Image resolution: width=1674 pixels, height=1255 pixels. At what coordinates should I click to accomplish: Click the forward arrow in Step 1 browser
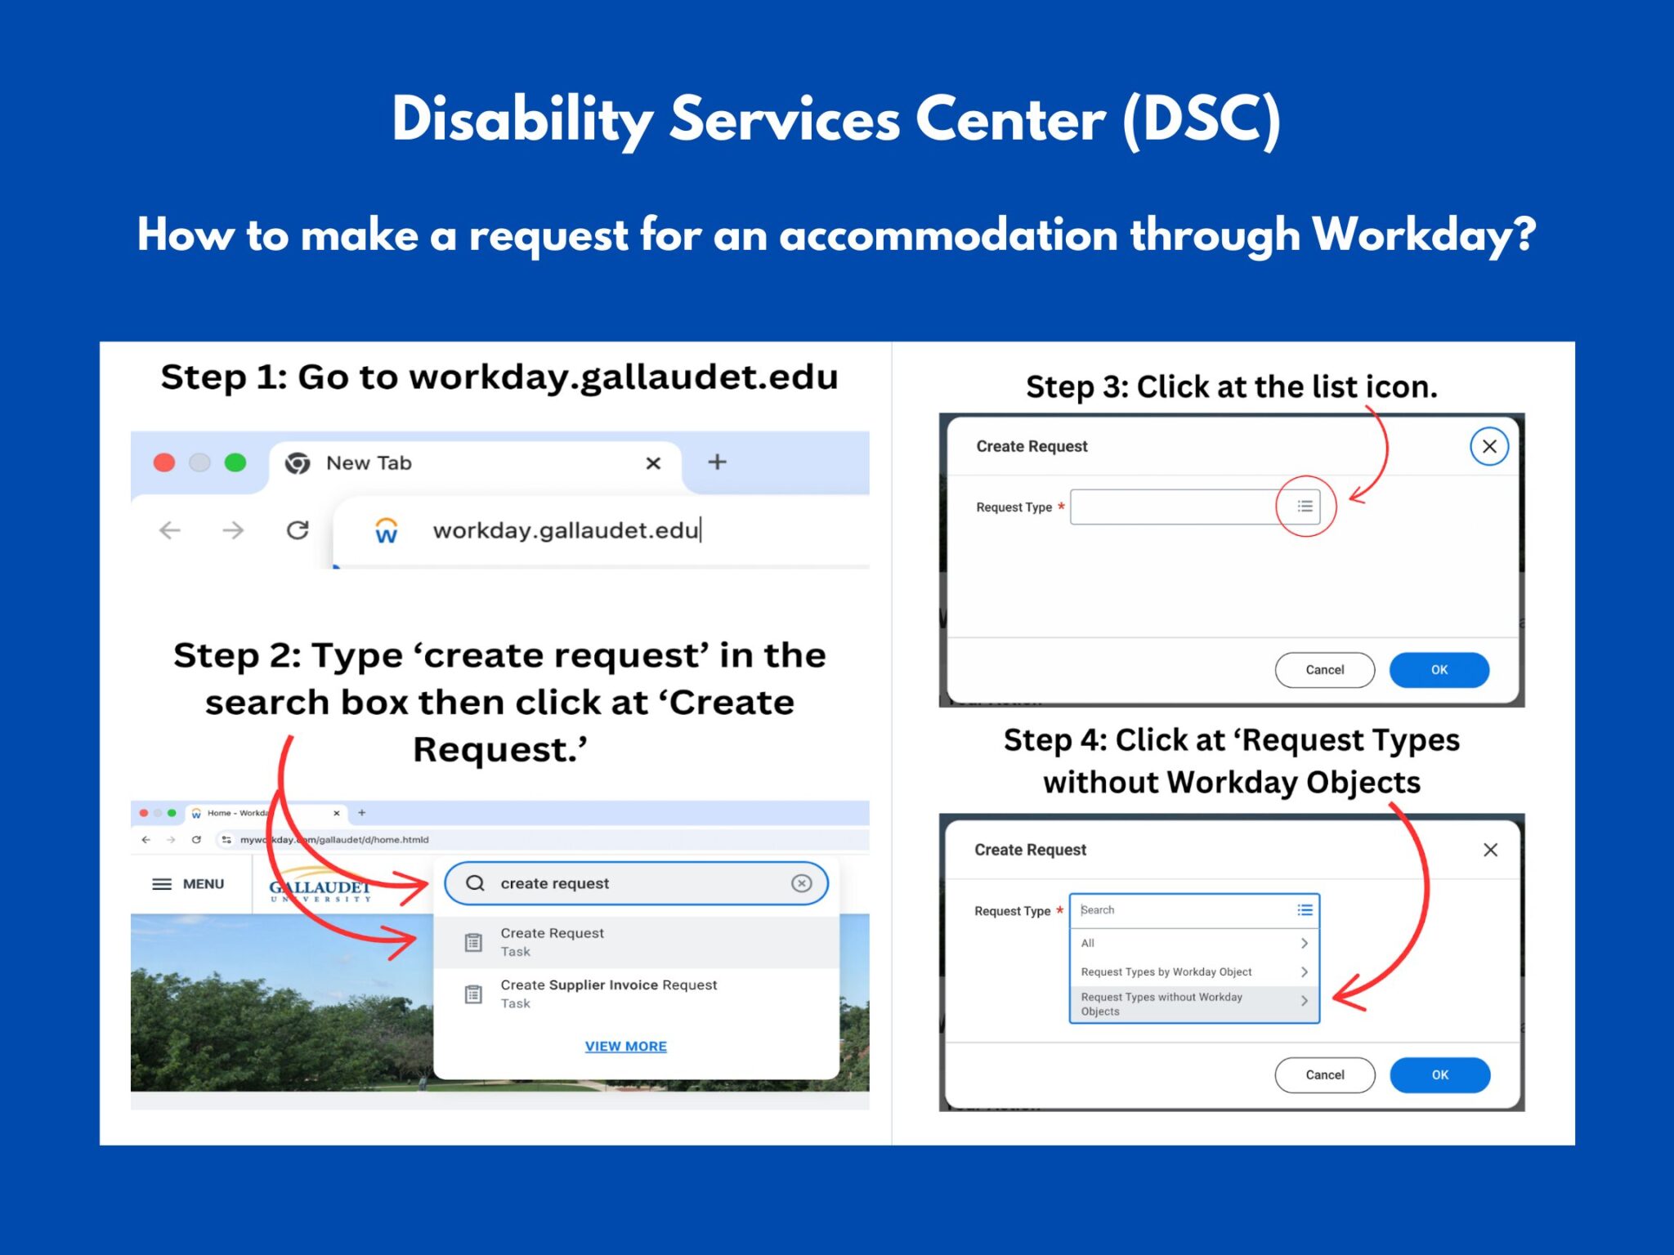point(233,530)
